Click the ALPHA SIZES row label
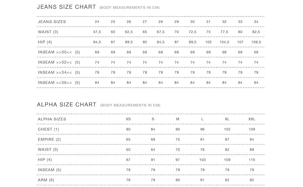The height and width of the screenshot is (187, 303). click(52, 119)
